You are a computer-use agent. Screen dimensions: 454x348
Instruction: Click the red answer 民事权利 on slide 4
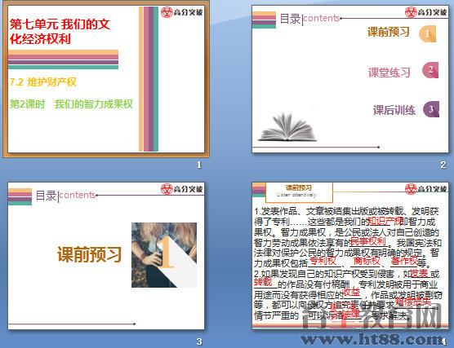368,241
